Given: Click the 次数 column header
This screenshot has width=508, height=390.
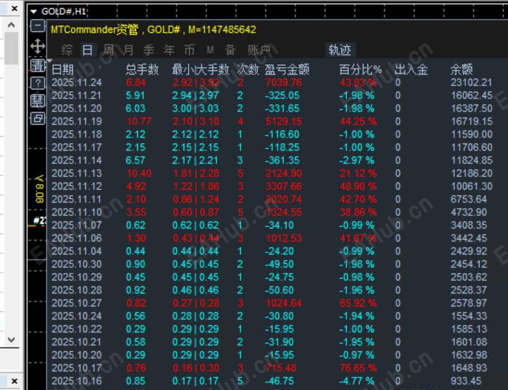Looking at the screenshot, I should coord(248,69).
